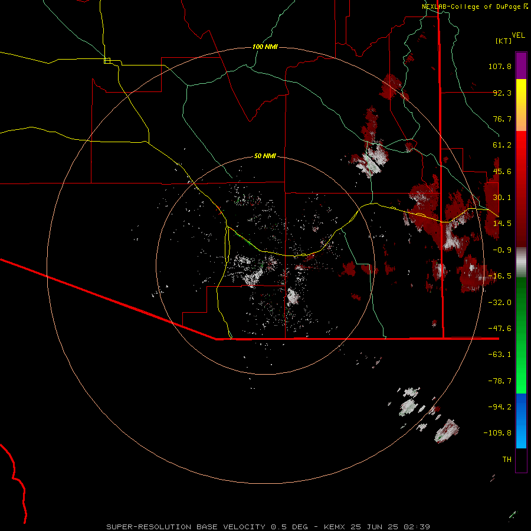This screenshot has width=531, height=531.
Task: Select the 76.7 velocity scale value
Action: [502, 119]
